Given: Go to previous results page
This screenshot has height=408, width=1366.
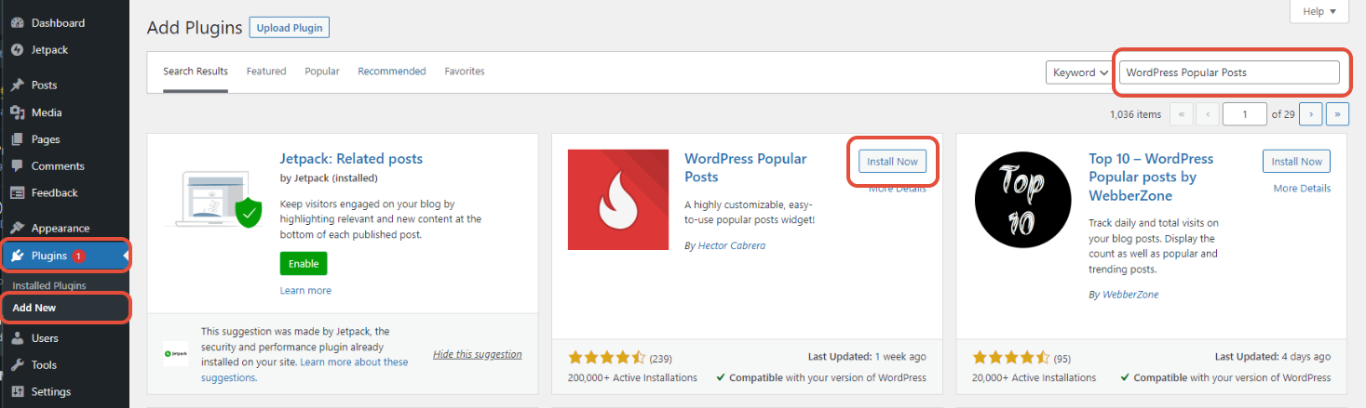Looking at the screenshot, I should tap(1208, 113).
